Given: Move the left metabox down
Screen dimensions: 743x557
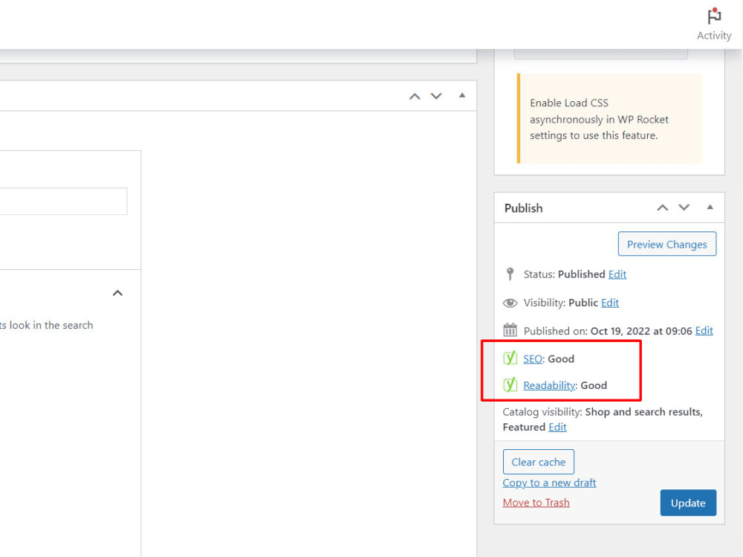Looking at the screenshot, I should pyautogui.click(x=436, y=97).
